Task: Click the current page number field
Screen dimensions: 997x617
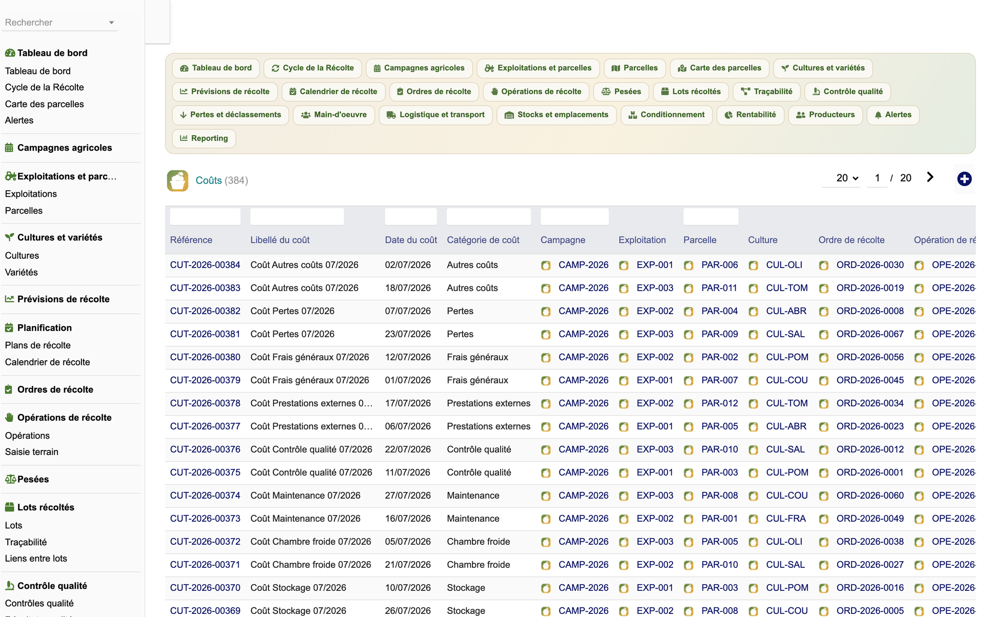Action: pos(877,178)
